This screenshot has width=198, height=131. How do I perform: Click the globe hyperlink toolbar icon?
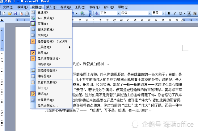[x=82, y=13]
